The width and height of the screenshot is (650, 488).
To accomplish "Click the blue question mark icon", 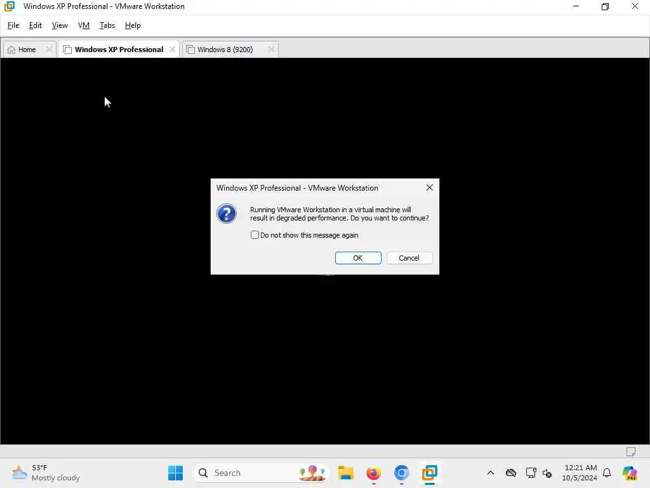I will pos(227,213).
